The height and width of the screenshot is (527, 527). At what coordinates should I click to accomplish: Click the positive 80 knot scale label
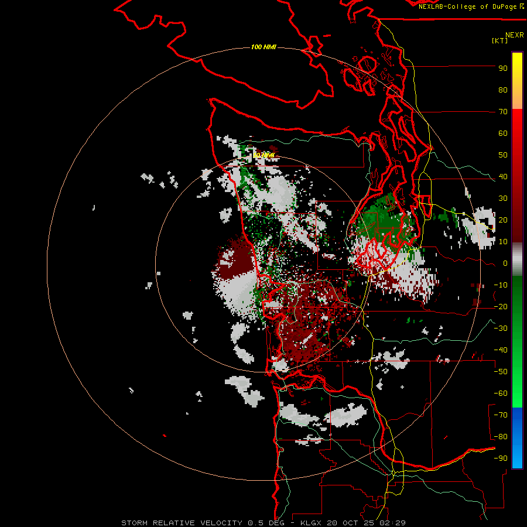pos(503,90)
